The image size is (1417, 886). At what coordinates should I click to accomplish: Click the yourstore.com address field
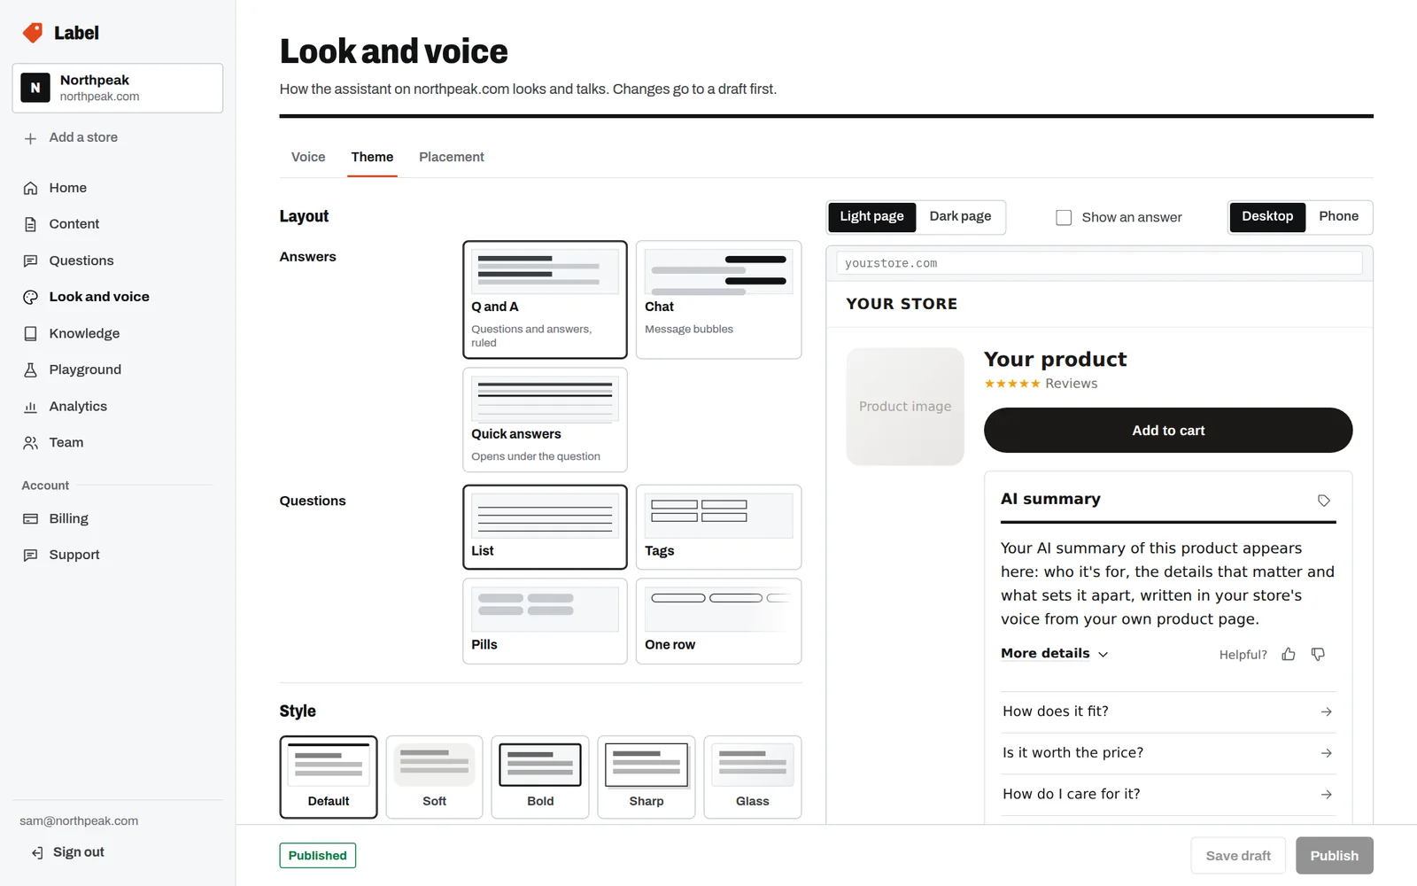pos(1099,263)
